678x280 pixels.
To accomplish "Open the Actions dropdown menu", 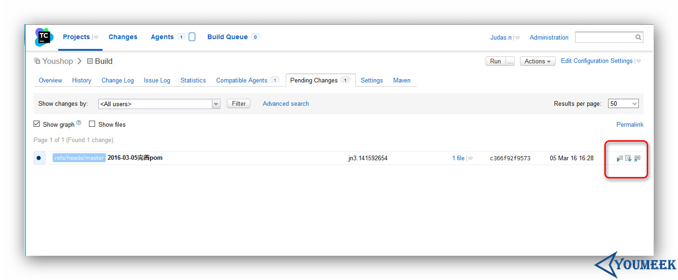I will point(538,61).
